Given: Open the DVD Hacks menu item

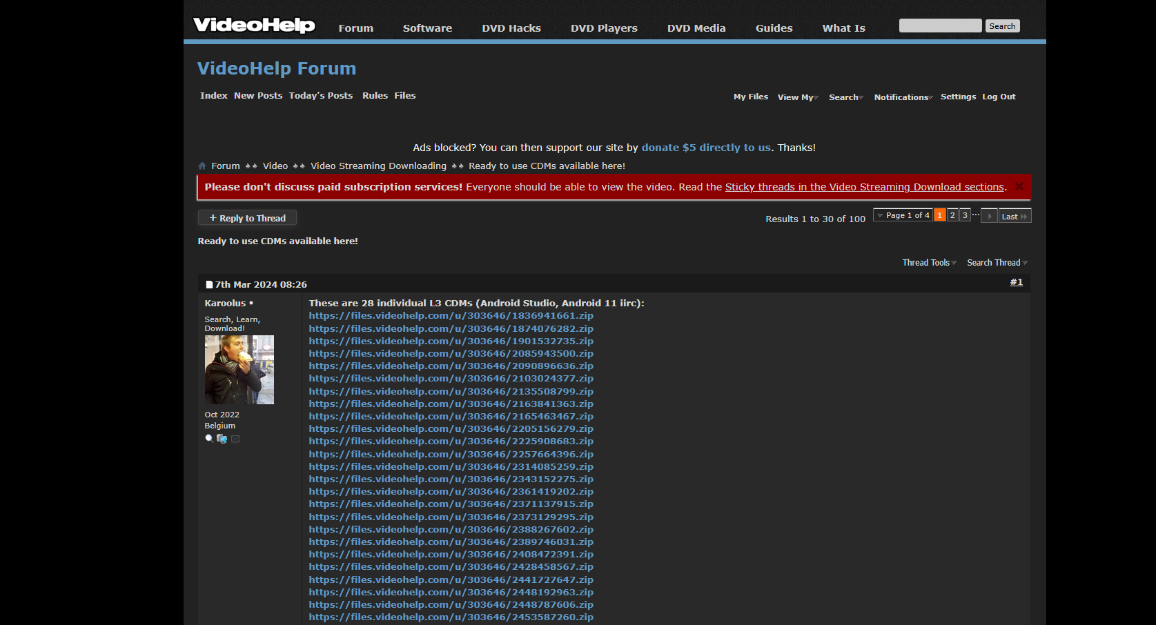Looking at the screenshot, I should coord(511,28).
